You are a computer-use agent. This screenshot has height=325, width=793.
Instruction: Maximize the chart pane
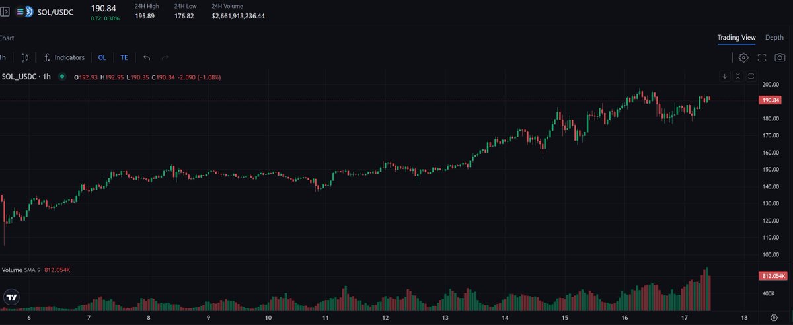coord(751,77)
